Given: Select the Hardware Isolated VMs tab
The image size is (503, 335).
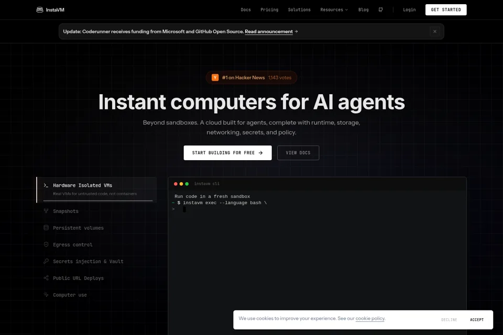Looking at the screenshot, I should point(96,189).
